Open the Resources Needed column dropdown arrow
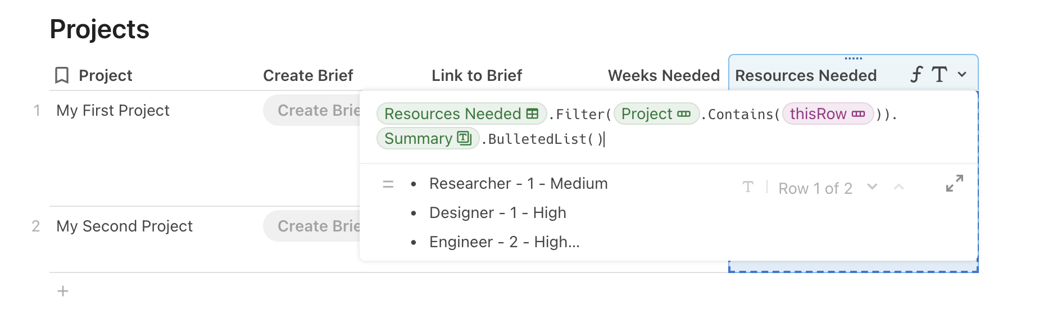This screenshot has width=1062, height=309. tap(962, 75)
